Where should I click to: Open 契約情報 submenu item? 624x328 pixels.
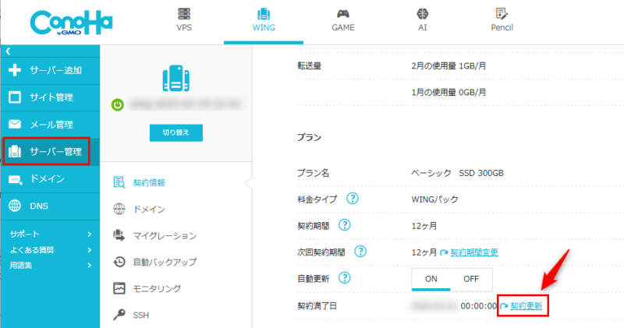pyautogui.click(x=149, y=183)
